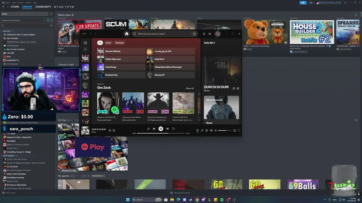Image resolution: width=362 pixels, height=203 pixels.
Task: Open Steam Friends menu
Action: [21, 3]
